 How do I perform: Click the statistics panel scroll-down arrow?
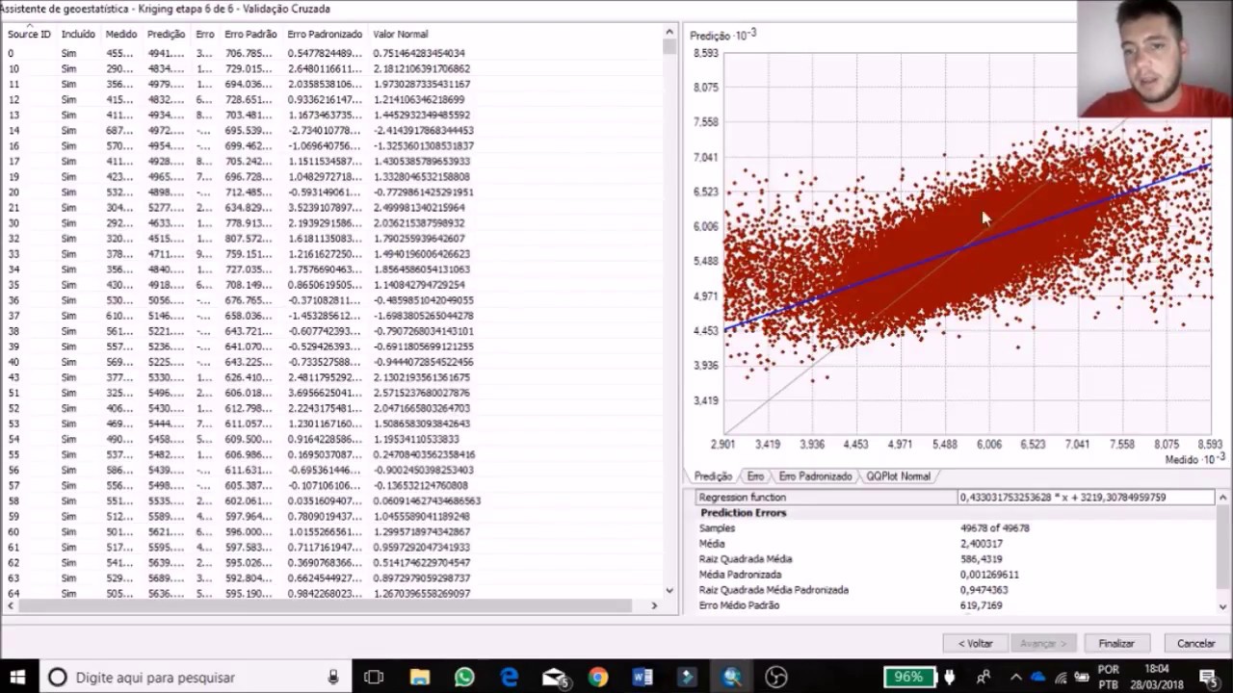pos(1223,606)
